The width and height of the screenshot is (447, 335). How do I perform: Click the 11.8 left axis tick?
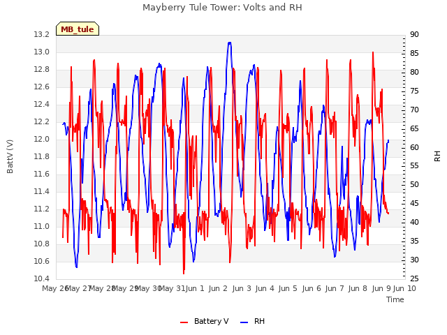tap(42, 156)
